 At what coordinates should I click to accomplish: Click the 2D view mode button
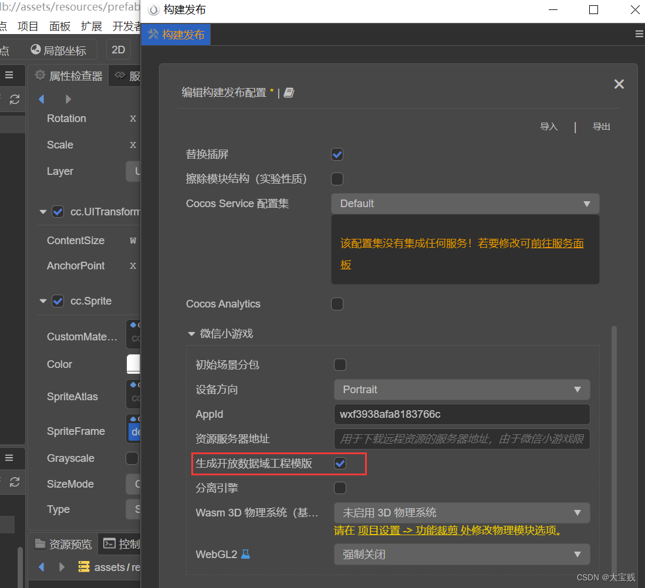click(119, 50)
